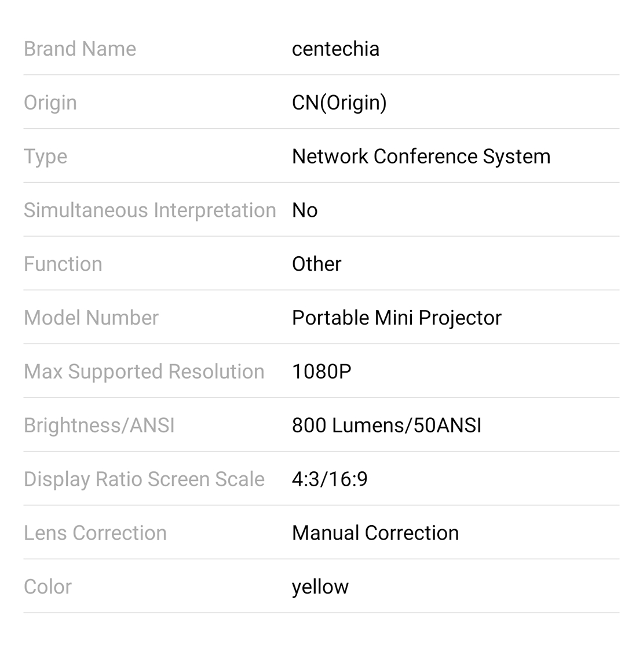Click the Brand Name label

tap(80, 49)
